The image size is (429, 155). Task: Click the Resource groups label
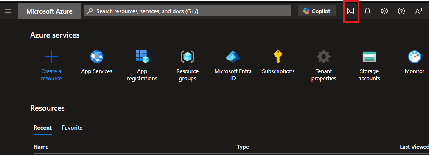[188, 75]
